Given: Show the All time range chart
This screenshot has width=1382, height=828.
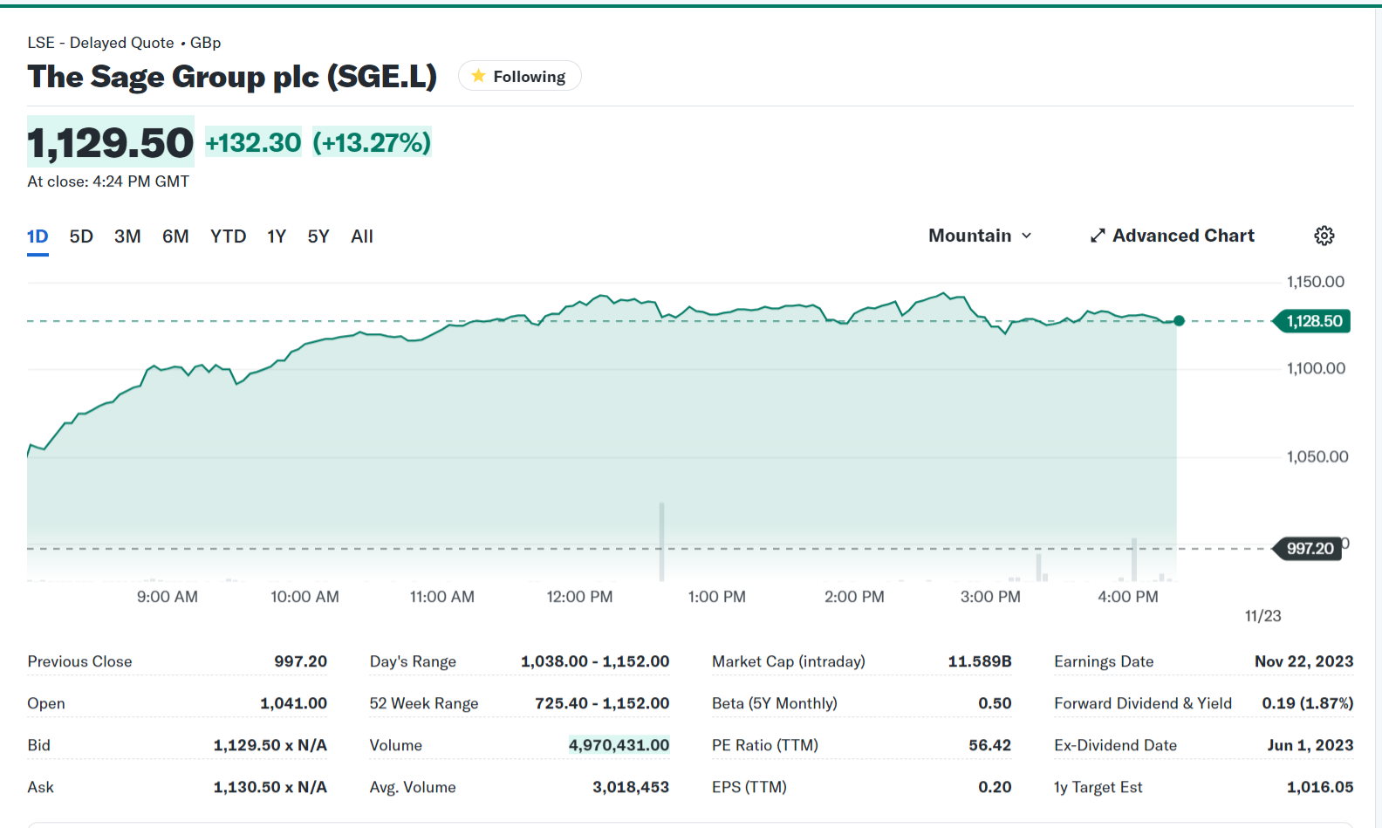Looking at the screenshot, I should [362, 236].
